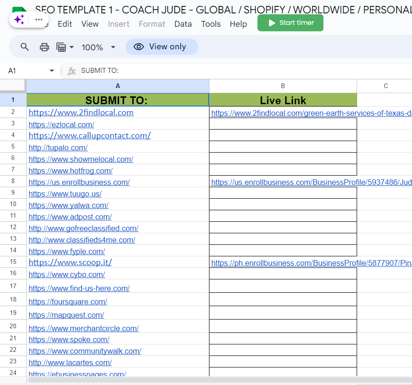Click the View only button
The image size is (412, 385).
(x=162, y=47)
